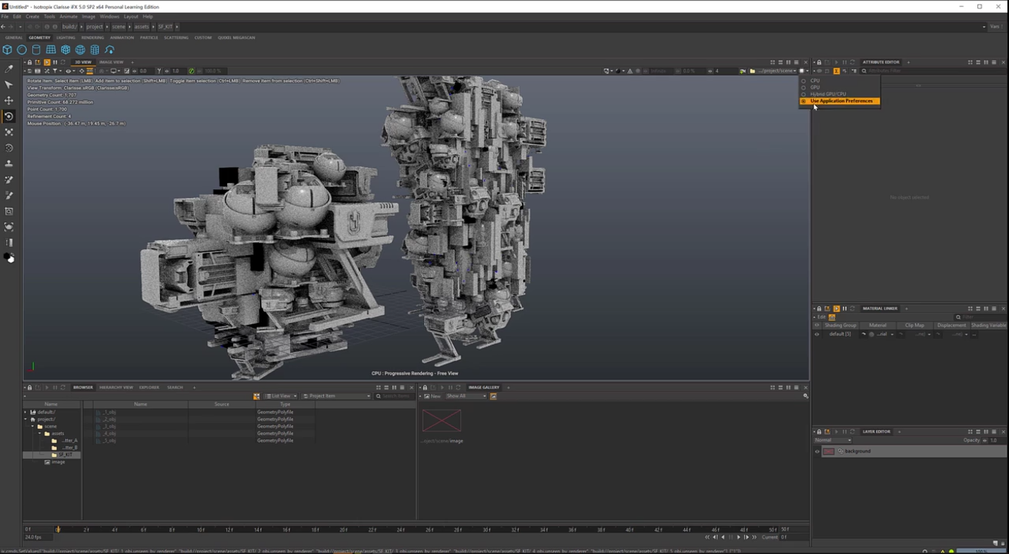Click the orange icon in Image Gallery toolbar
The height and width of the screenshot is (554, 1009).
click(493, 396)
